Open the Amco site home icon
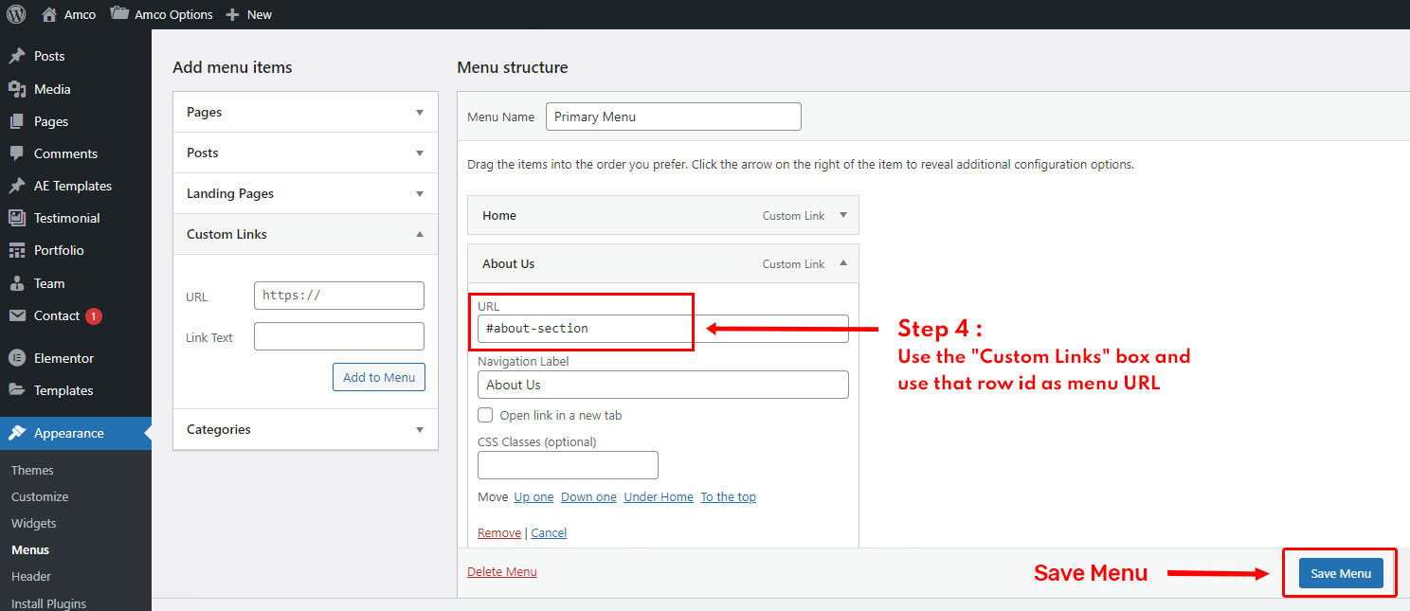 [50, 14]
